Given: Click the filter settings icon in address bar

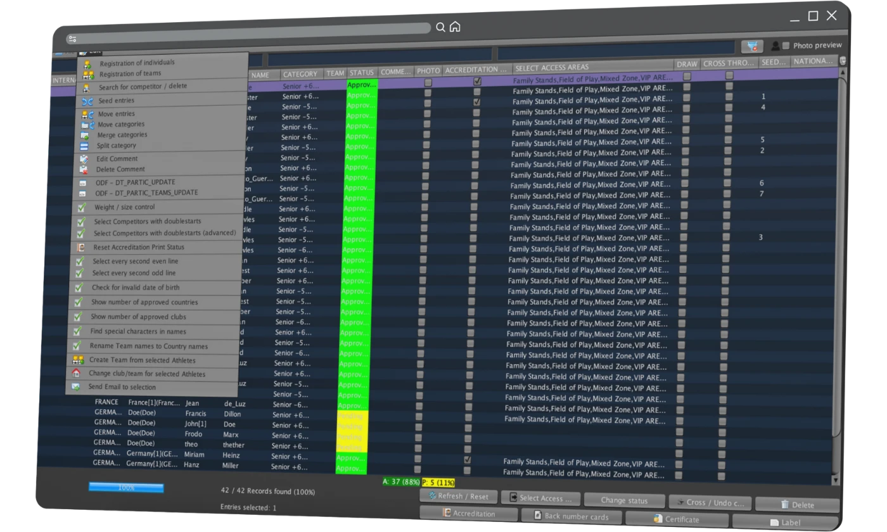Looking at the screenshot, I should [x=72, y=39].
